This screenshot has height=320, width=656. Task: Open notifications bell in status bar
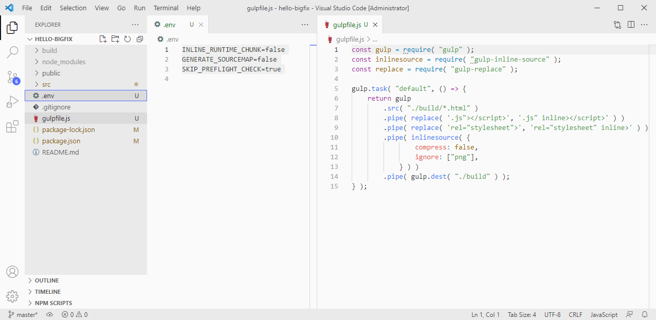pyautogui.click(x=645, y=314)
